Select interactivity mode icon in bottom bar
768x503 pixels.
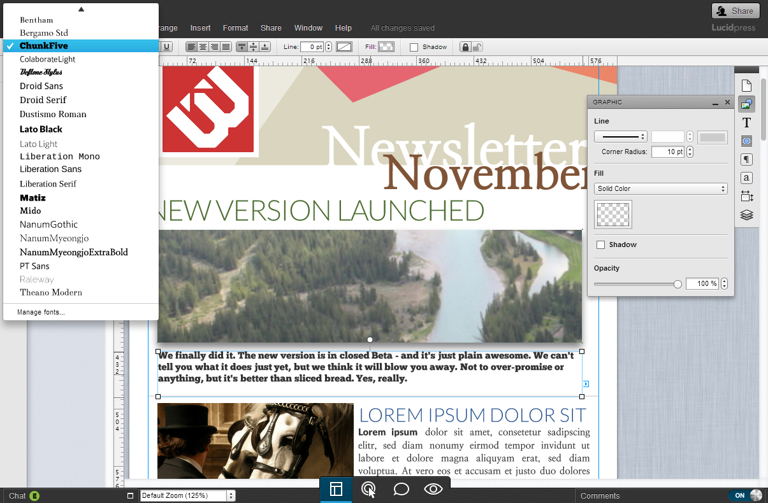point(368,489)
